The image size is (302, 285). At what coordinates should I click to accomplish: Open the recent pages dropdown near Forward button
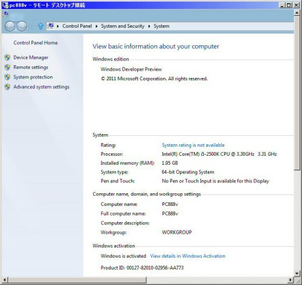(30, 27)
